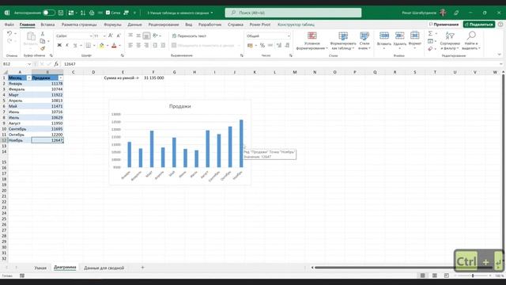Switch to the Вид tab

[188, 25]
